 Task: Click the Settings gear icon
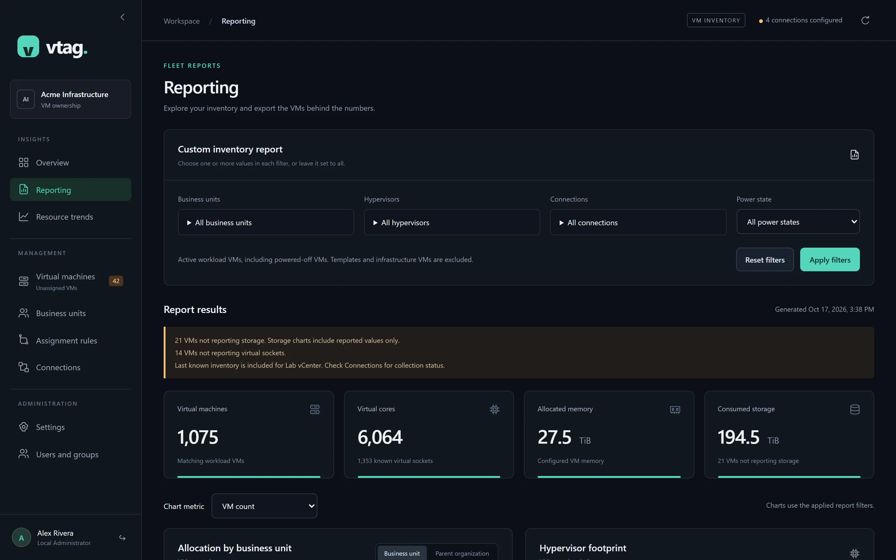[24, 427]
